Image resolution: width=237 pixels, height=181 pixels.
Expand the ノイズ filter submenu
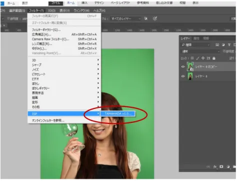pyautogui.click(x=64, y=70)
